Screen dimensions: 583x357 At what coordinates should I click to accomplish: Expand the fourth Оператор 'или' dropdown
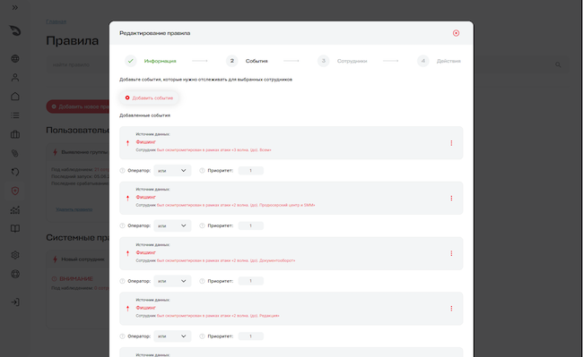point(172,336)
